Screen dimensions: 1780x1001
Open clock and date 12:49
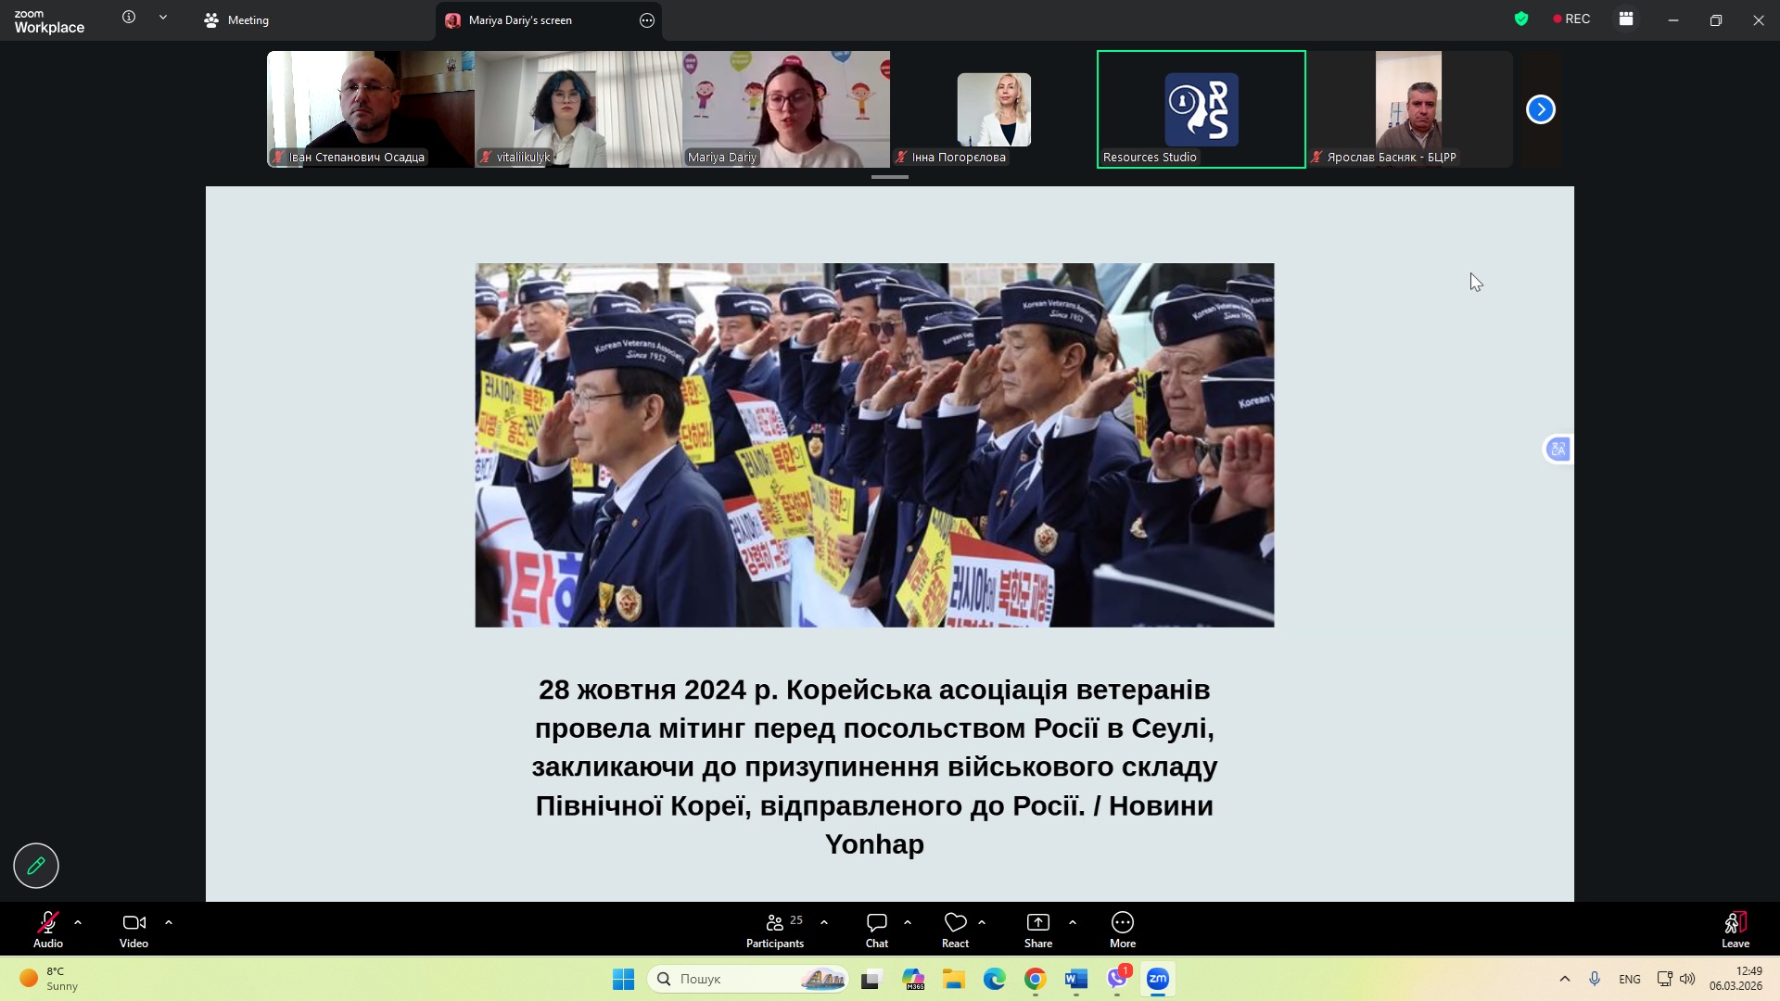pyautogui.click(x=1735, y=979)
